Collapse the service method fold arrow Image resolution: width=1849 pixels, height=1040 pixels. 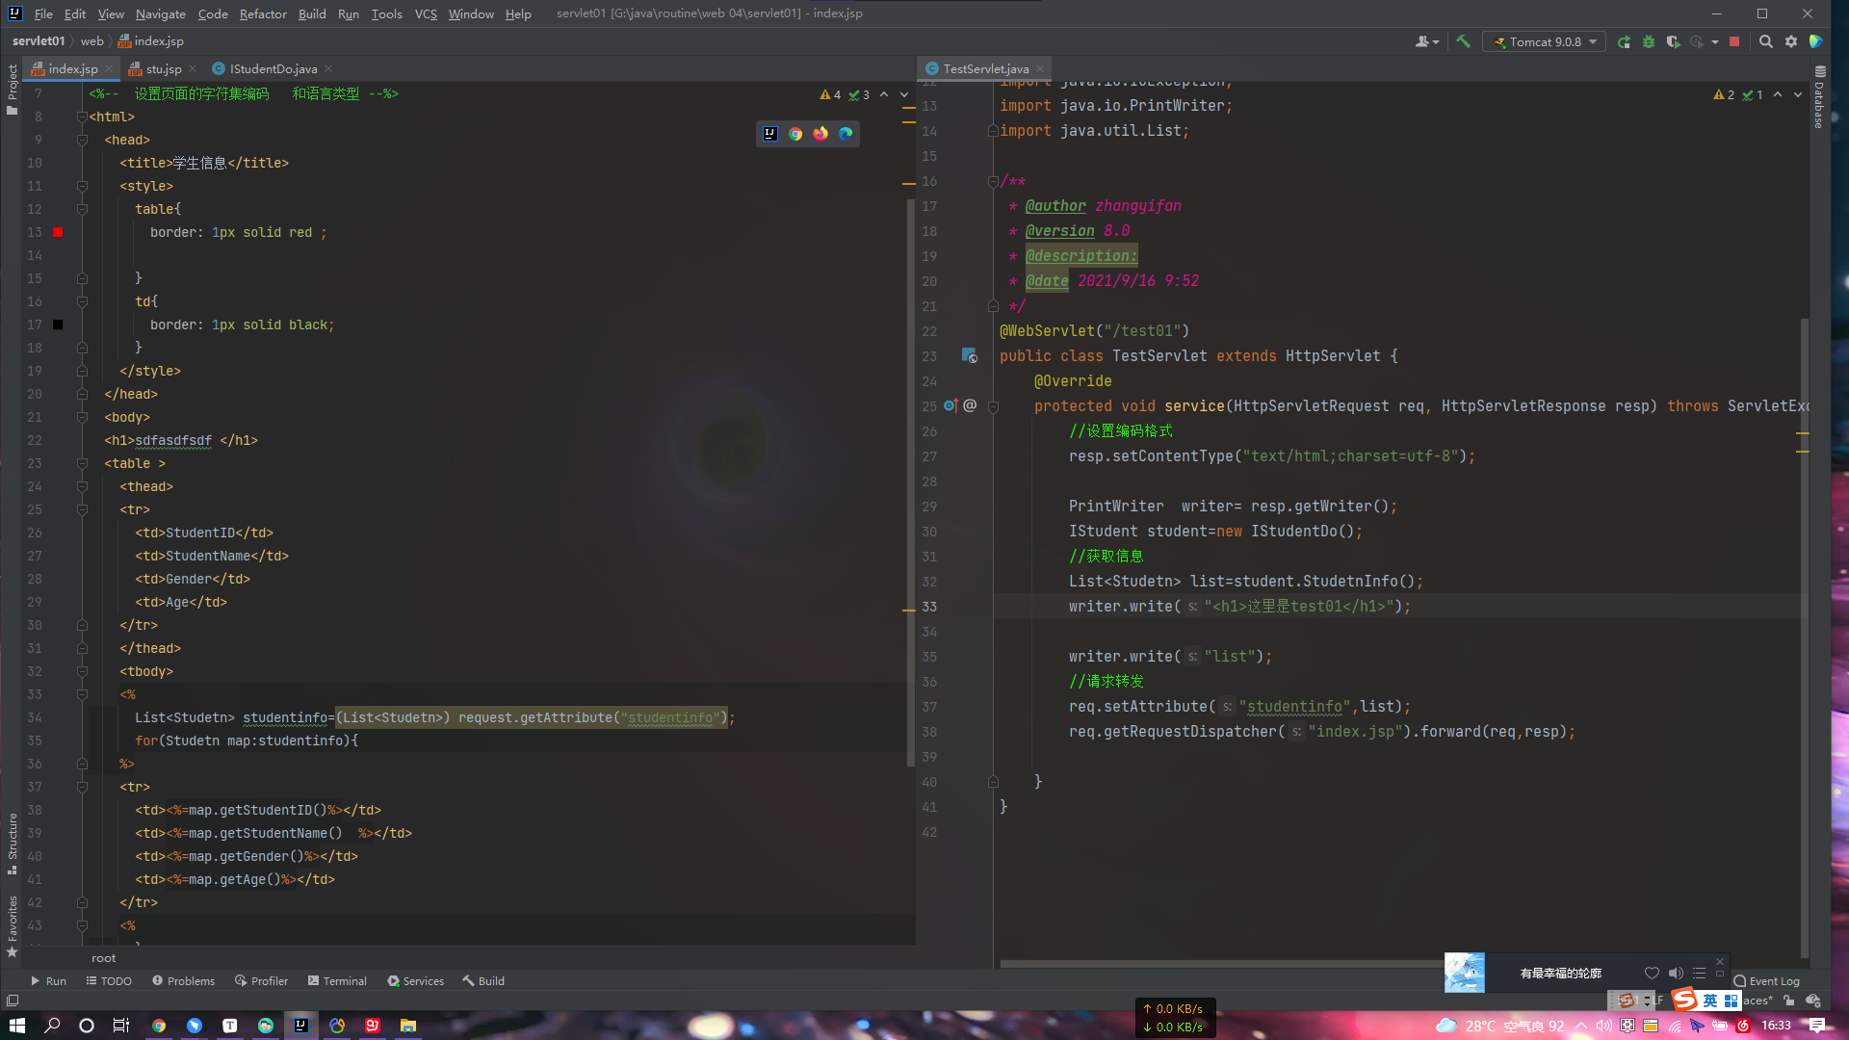993,406
